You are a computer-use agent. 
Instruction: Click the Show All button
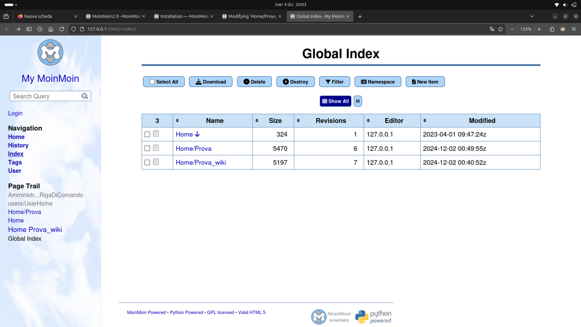(335, 101)
